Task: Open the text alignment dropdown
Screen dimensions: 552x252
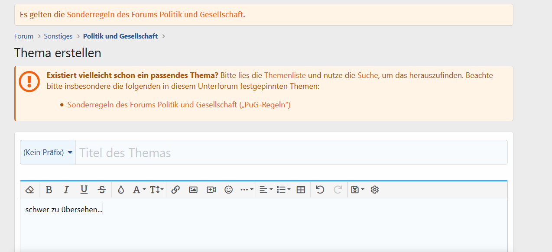Action: (266, 190)
